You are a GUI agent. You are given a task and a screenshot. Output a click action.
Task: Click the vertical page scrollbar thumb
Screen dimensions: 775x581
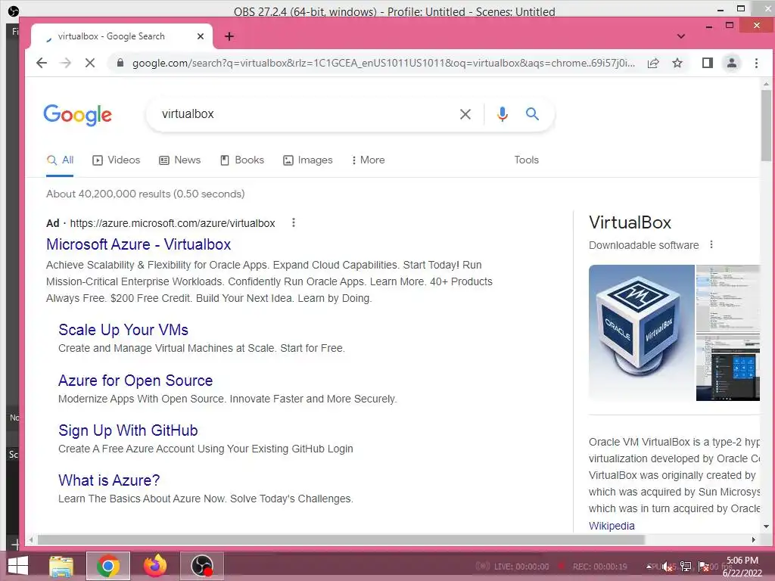coord(766,126)
